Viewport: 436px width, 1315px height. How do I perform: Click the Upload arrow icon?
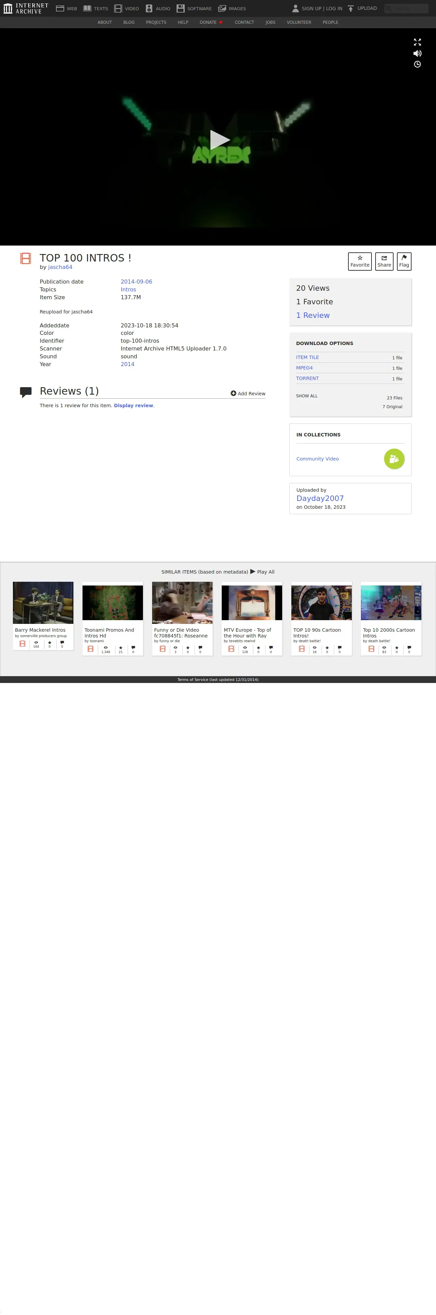(x=351, y=8)
